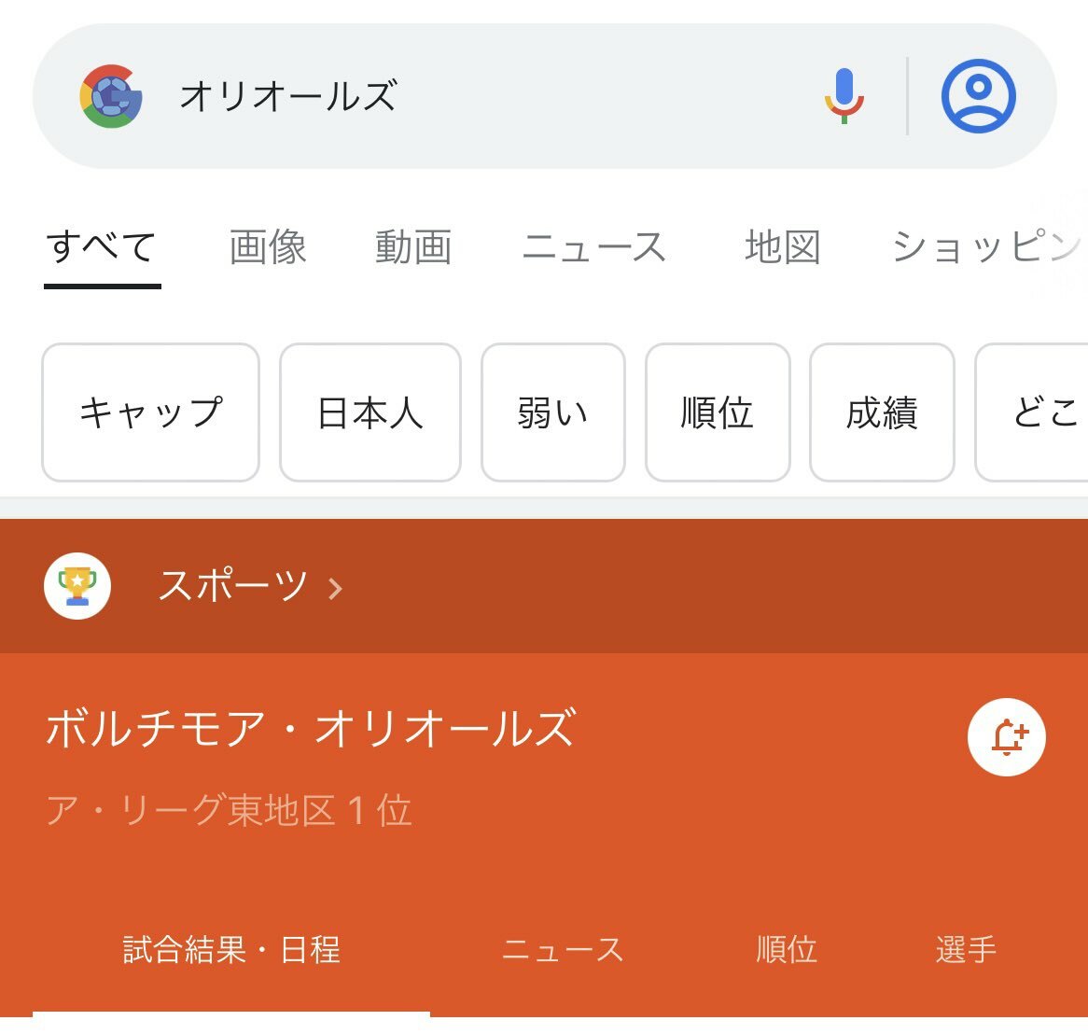Image resolution: width=1088 pixels, height=1034 pixels.
Task: Open the ニュース search tab at top
Action: pos(594,247)
